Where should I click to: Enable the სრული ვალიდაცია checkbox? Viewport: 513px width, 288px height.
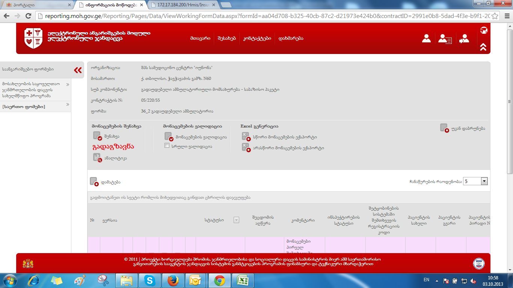pos(167,146)
